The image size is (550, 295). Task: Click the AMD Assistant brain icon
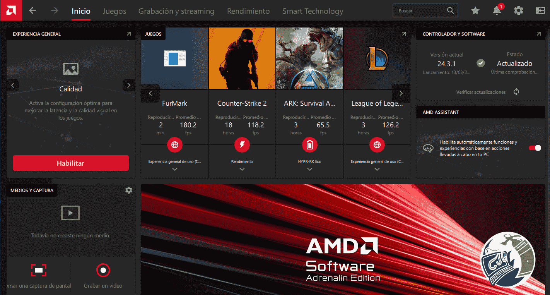[x=428, y=148]
